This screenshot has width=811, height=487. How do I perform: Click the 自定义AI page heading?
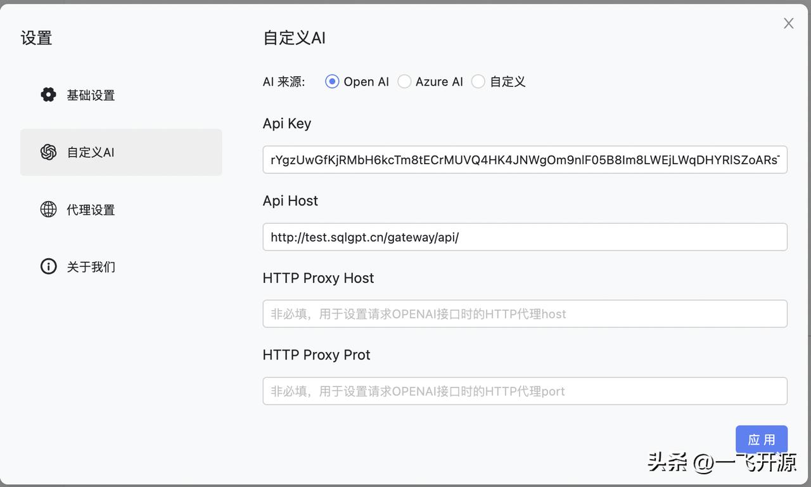coord(294,38)
